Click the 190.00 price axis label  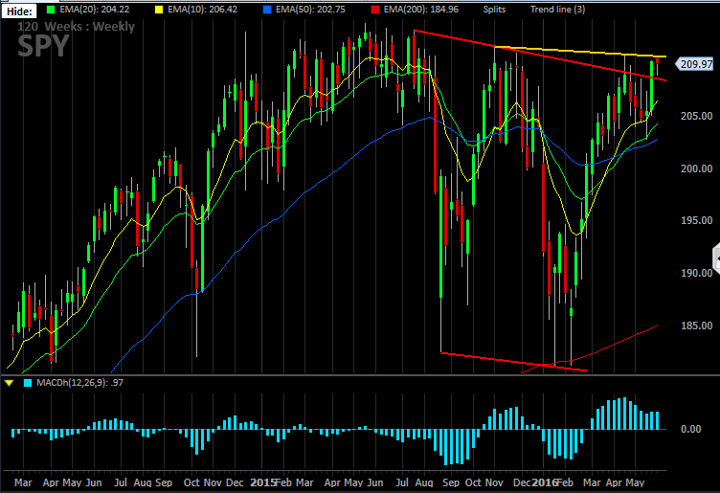pos(697,273)
